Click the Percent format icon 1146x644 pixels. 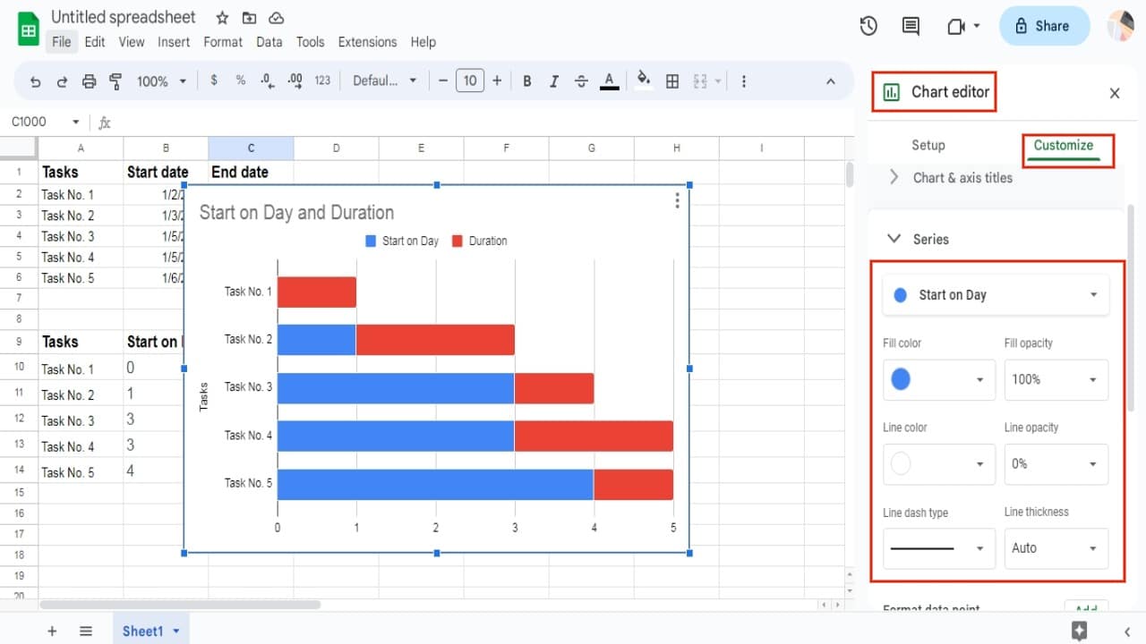(240, 80)
